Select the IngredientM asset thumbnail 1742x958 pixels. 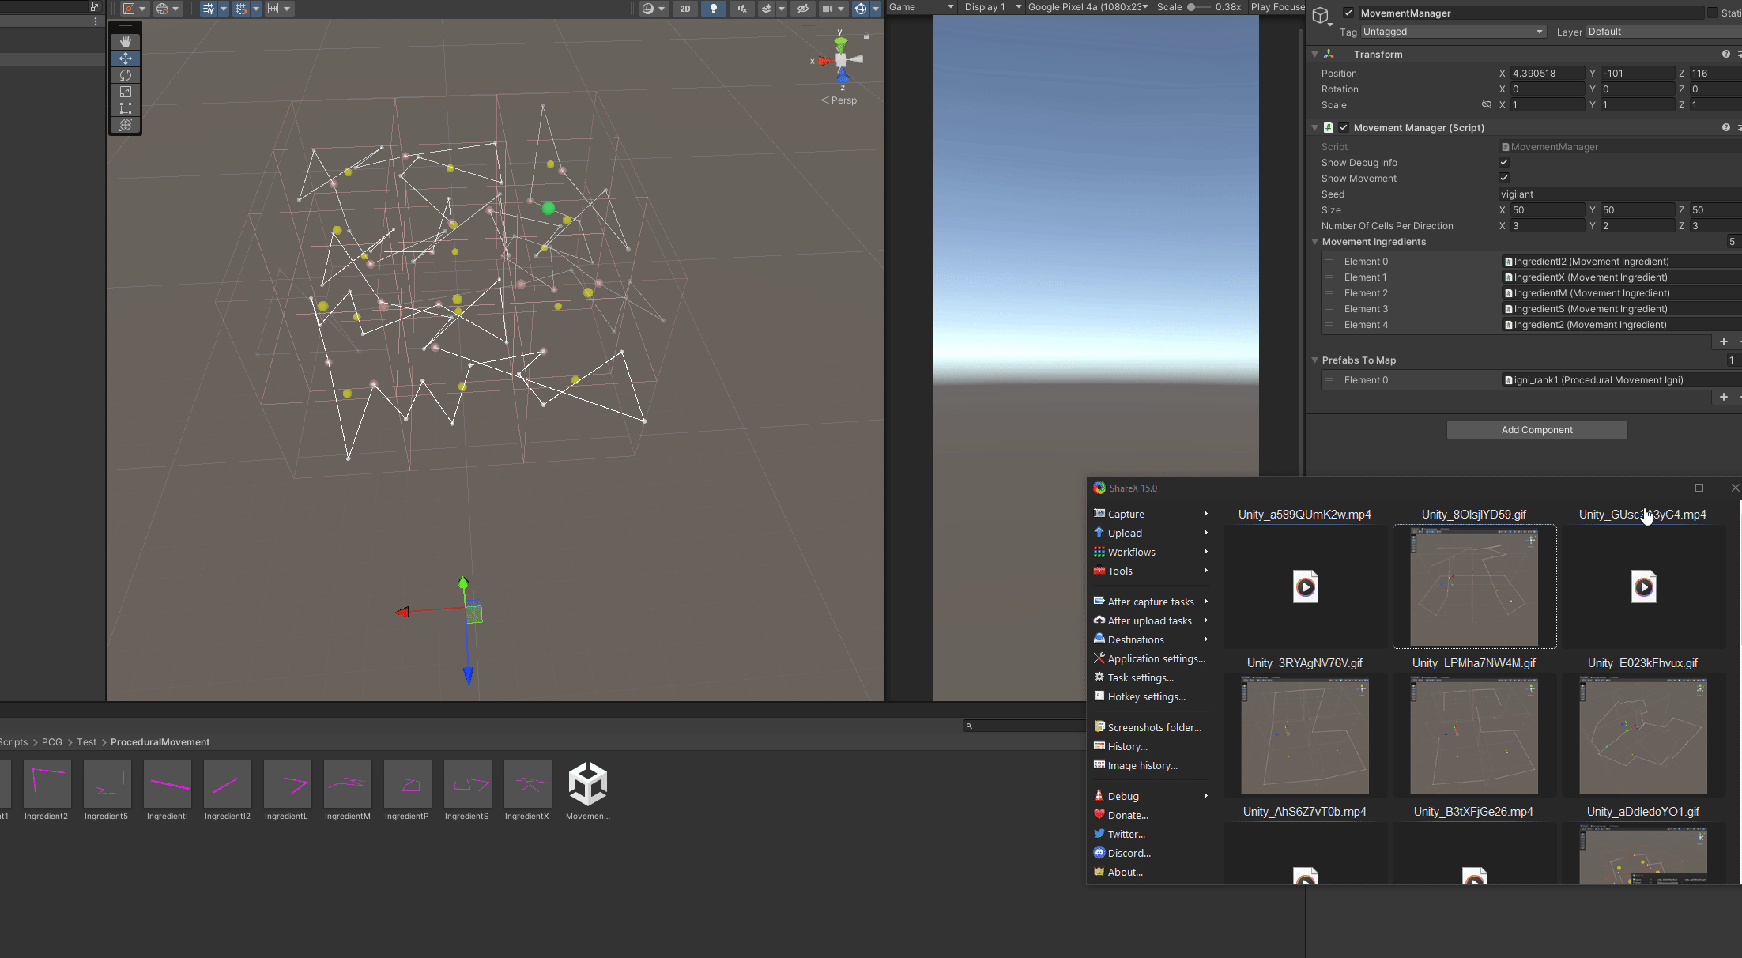tap(348, 785)
